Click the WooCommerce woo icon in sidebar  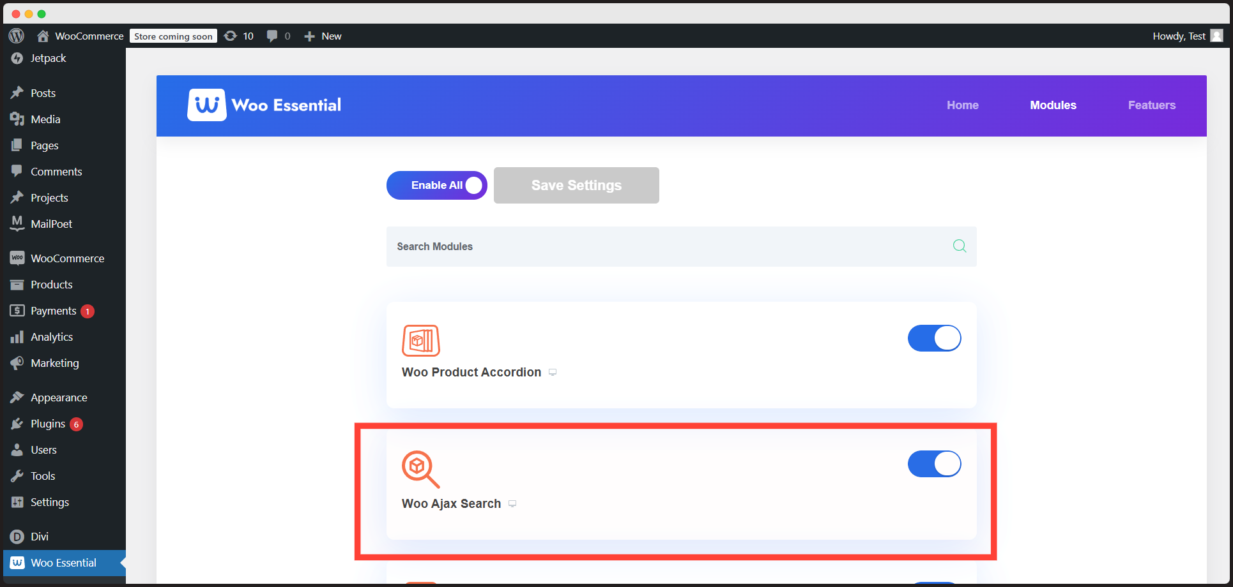click(x=17, y=258)
